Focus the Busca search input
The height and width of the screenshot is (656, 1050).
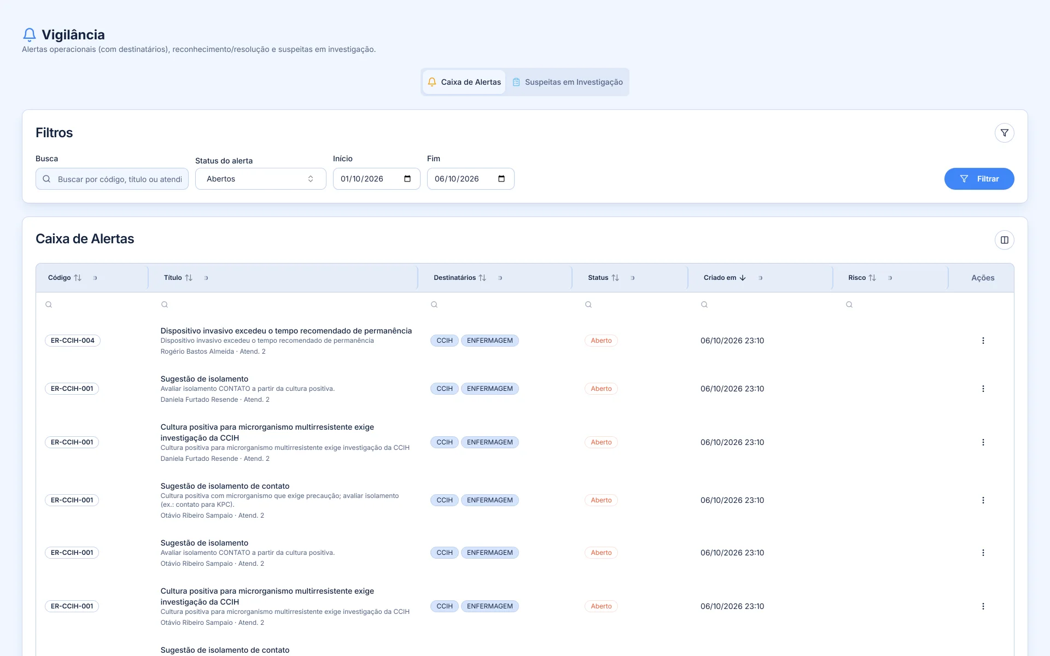(x=112, y=179)
